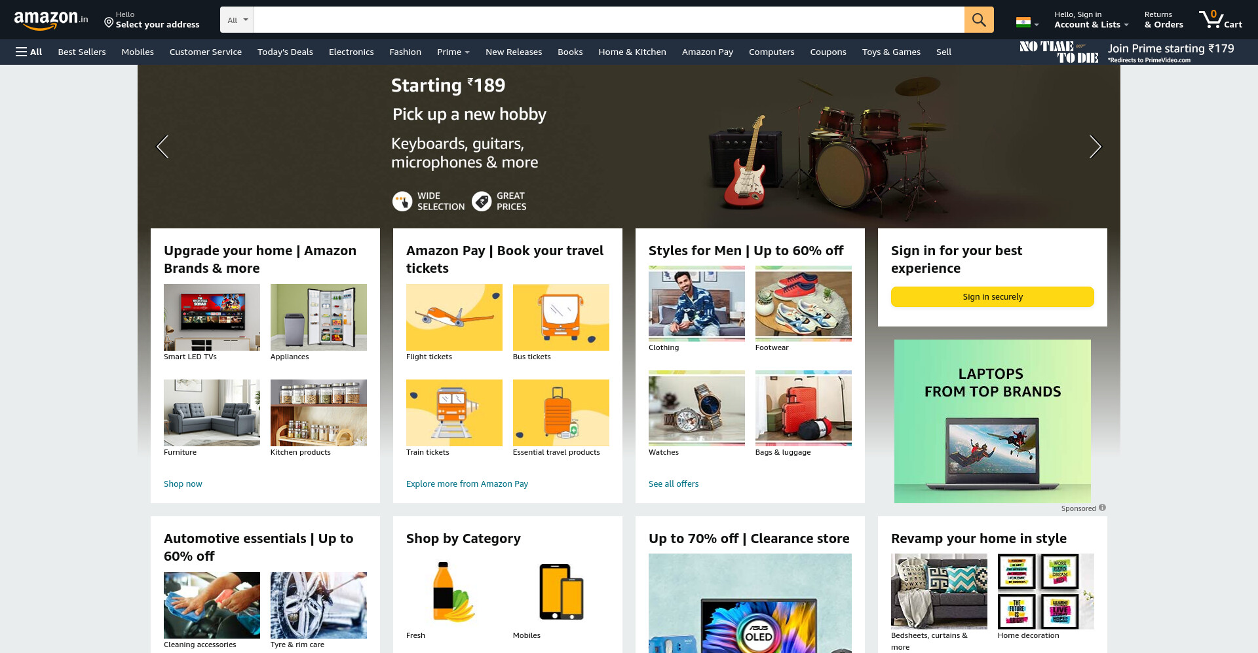
Task: Open Fashion nav item
Action: coord(405,52)
